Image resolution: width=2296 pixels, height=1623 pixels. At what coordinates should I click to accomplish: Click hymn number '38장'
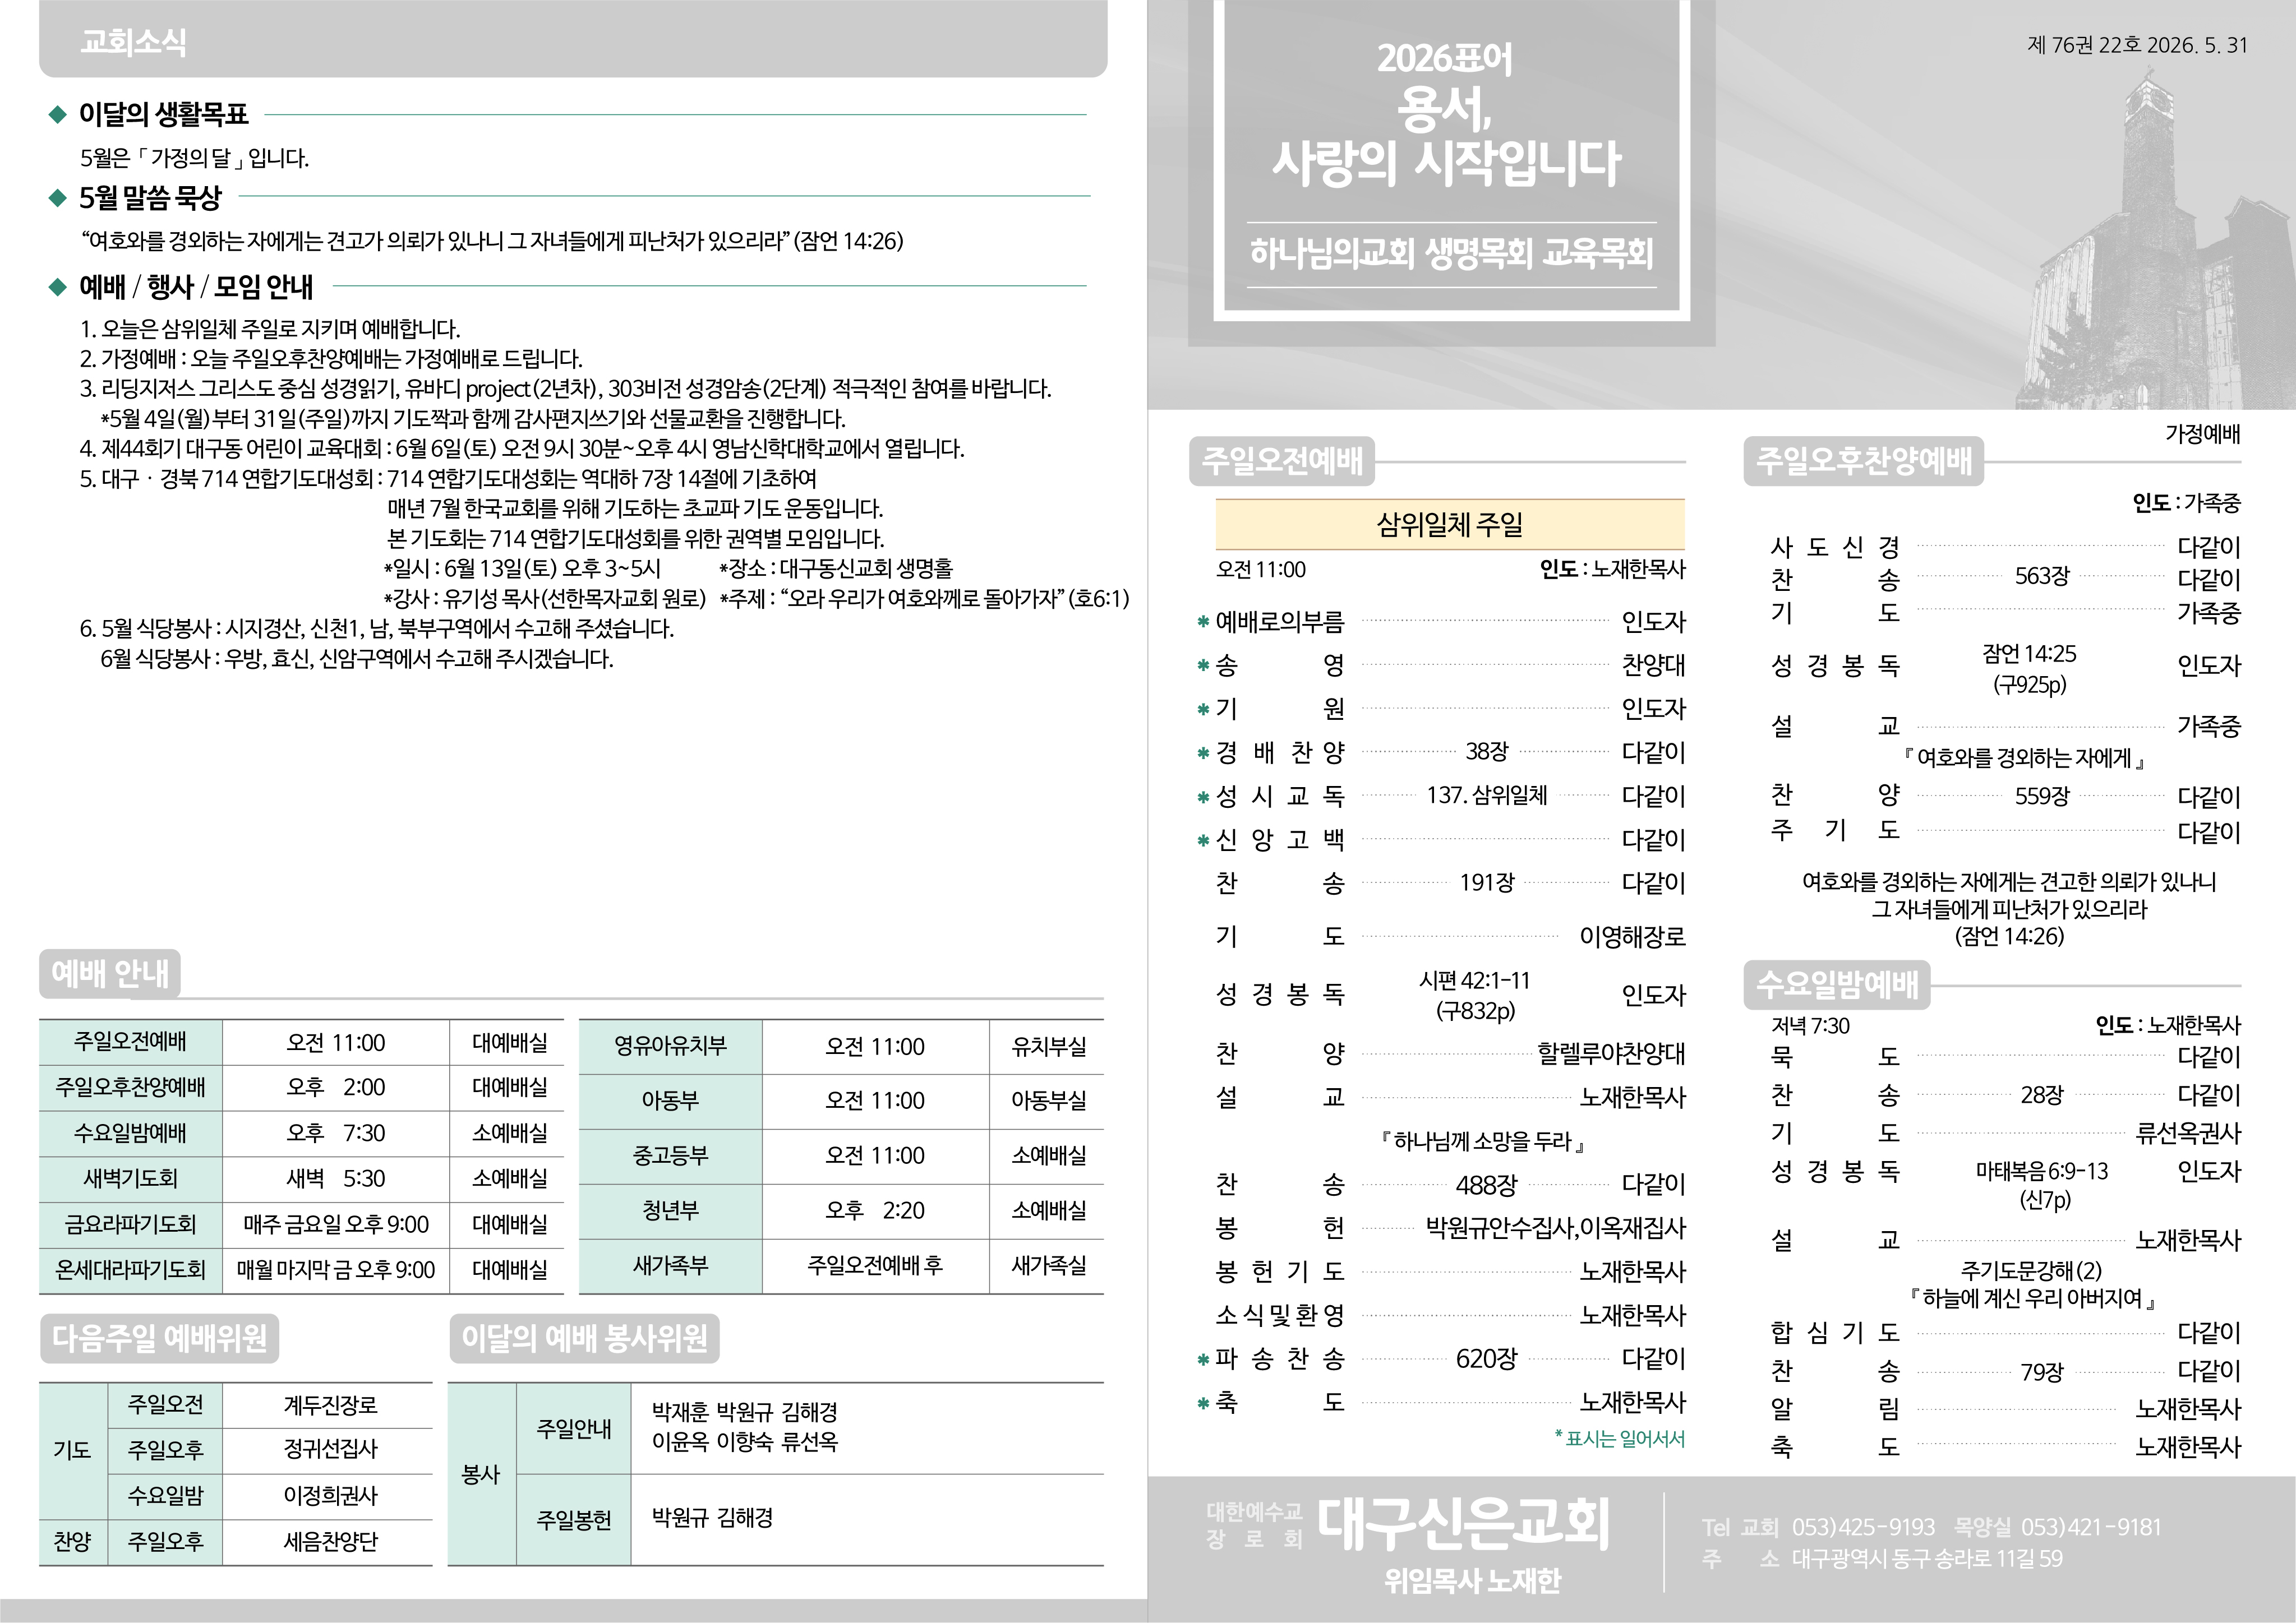point(1487,752)
